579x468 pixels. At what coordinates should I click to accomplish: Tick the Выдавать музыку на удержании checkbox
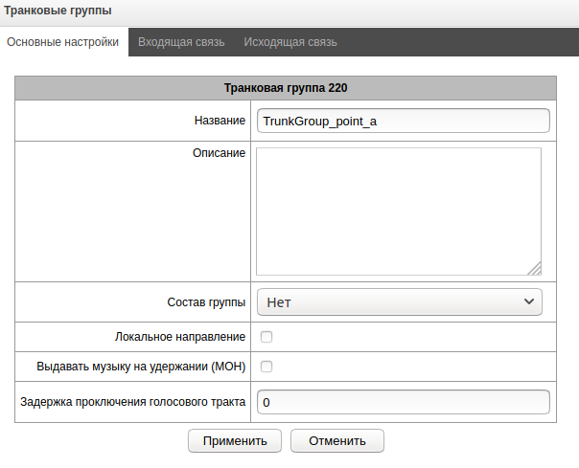point(266,367)
